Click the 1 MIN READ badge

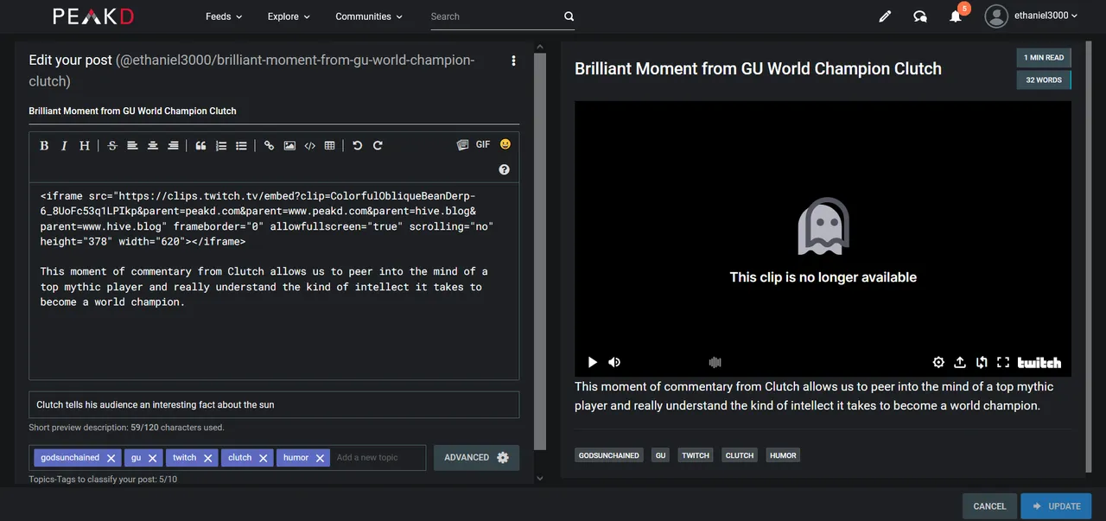(1044, 58)
